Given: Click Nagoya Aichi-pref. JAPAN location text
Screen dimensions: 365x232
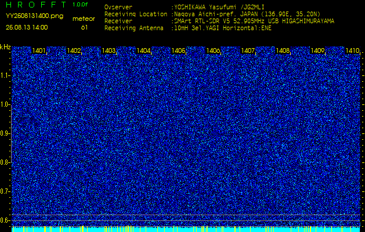Looking at the screenshot, I should [x=246, y=14].
